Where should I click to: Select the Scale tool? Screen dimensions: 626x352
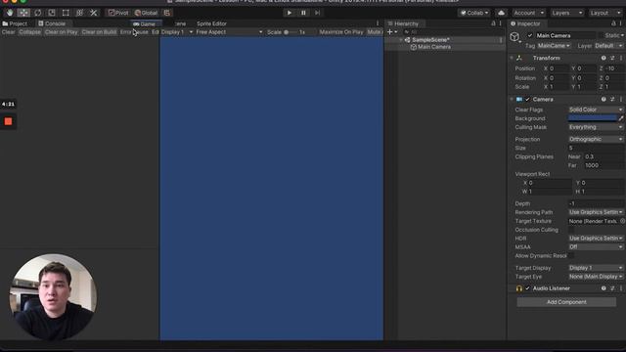(52, 13)
